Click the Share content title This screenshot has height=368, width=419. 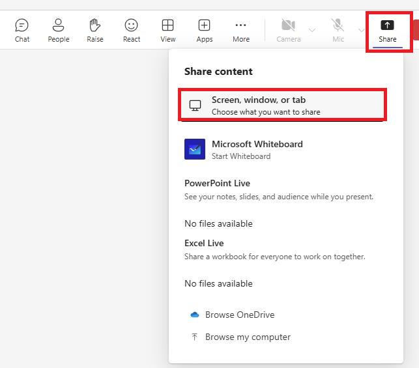click(218, 71)
